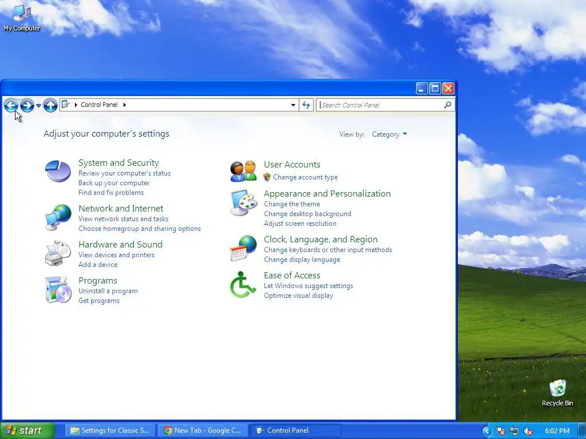Open Ease of Access
586x439 pixels.
[x=292, y=276]
